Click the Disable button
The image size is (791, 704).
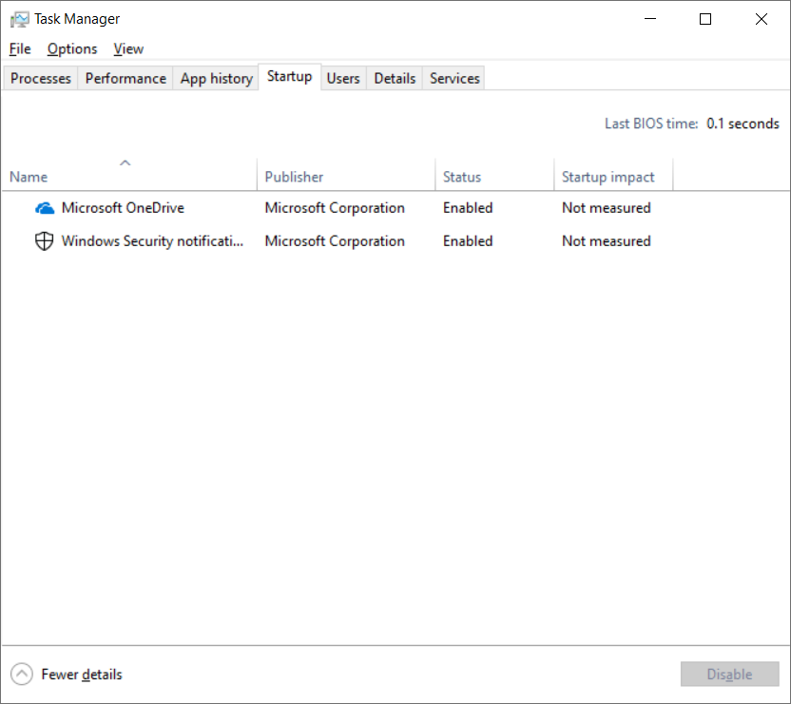pos(729,674)
